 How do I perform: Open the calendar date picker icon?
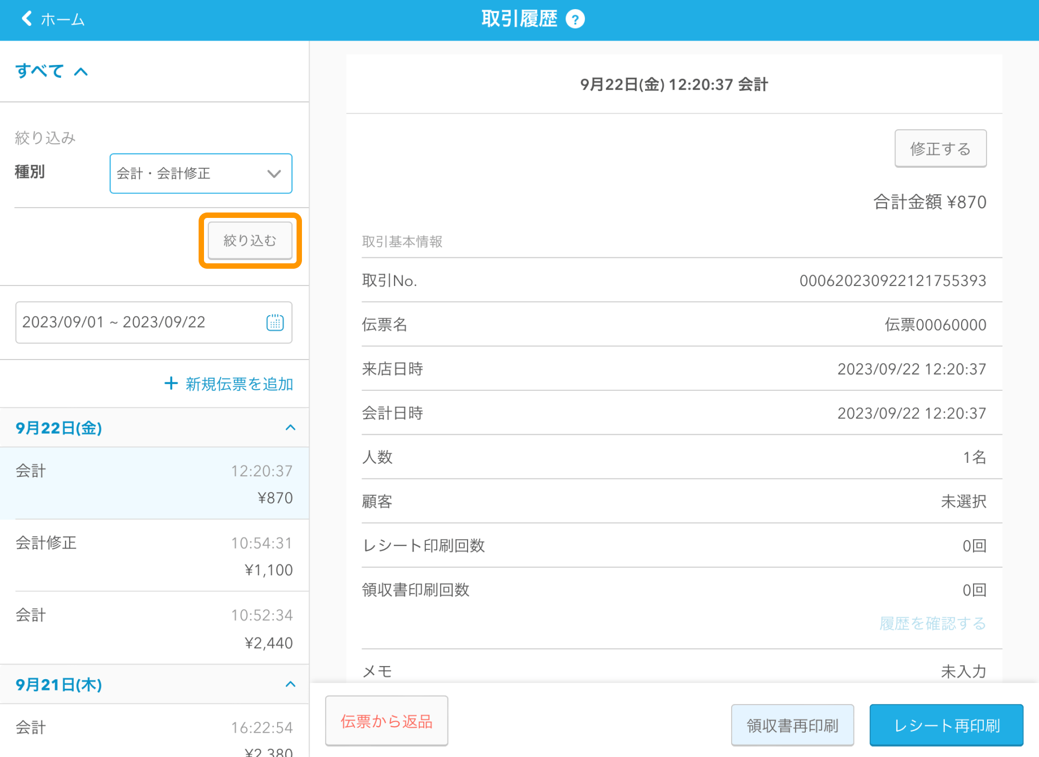point(275,322)
